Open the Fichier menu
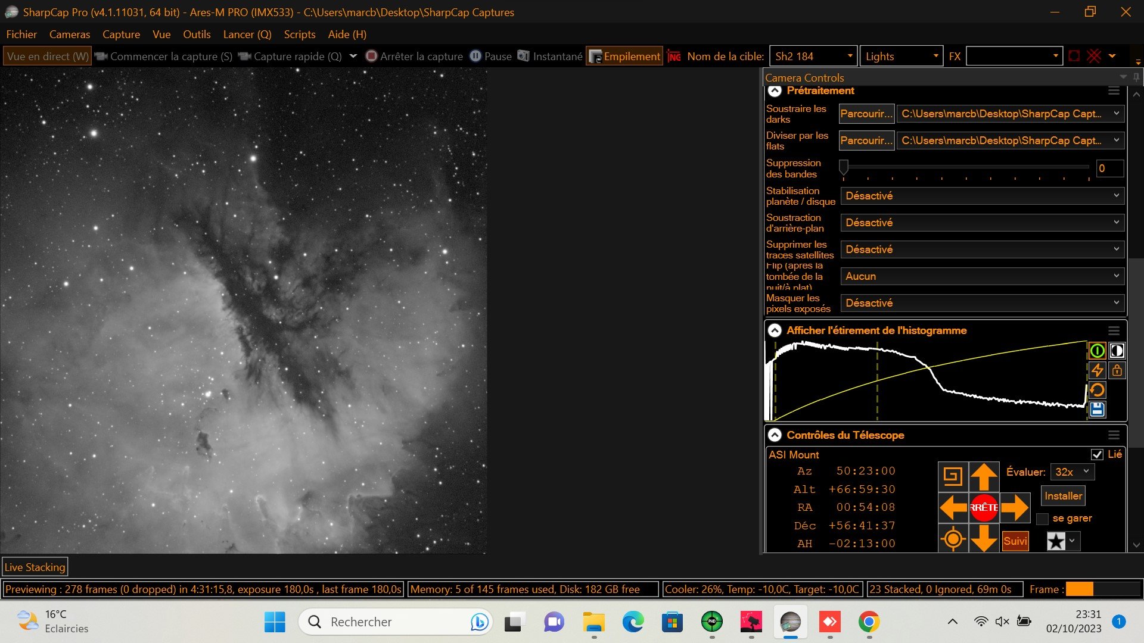Viewport: 1144px width, 643px height. click(21, 35)
